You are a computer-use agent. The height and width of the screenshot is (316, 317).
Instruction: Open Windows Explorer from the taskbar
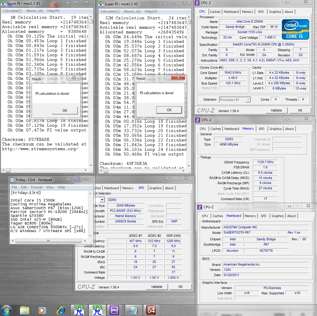tap(25, 310)
